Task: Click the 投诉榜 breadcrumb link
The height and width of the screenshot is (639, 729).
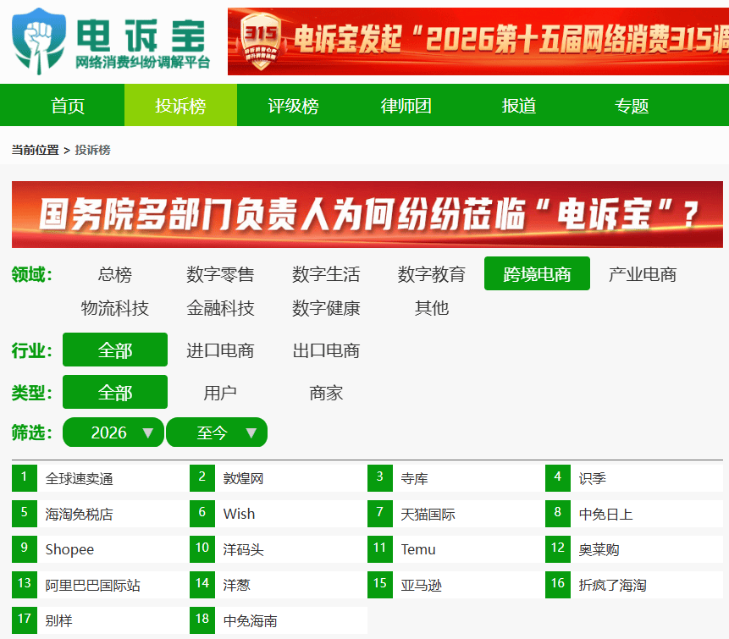Action: click(x=92, y=150)
